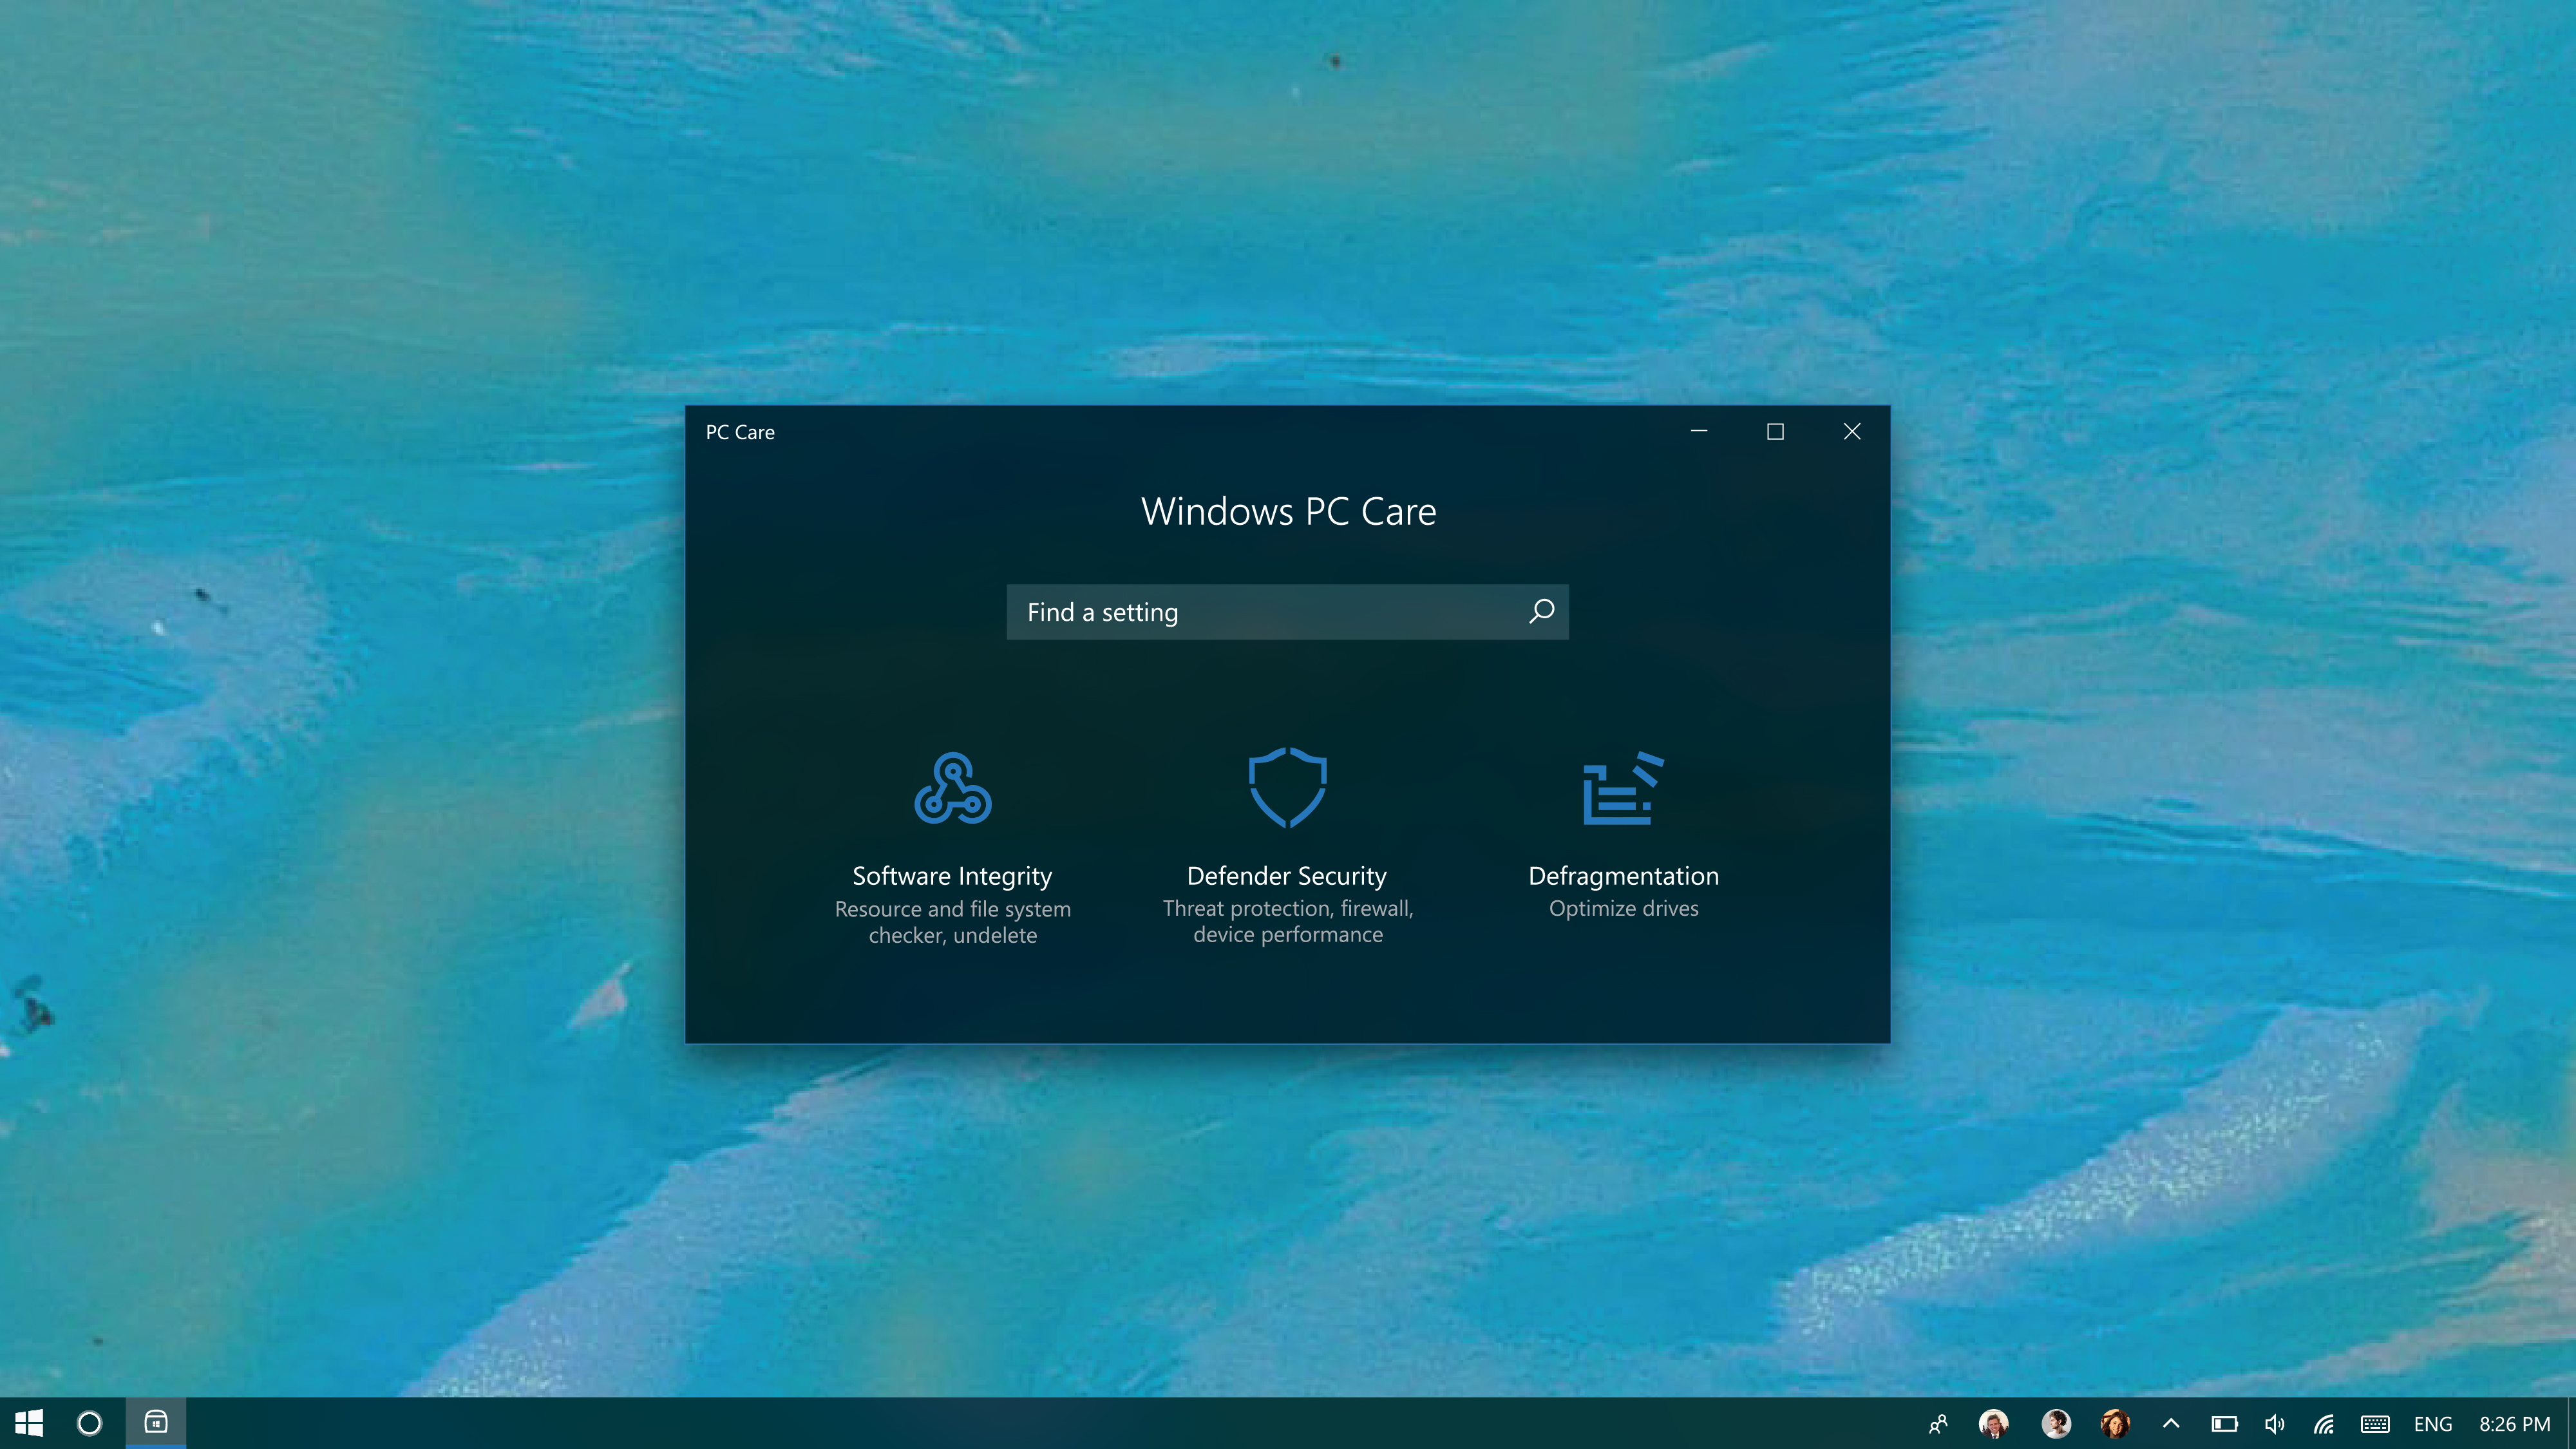Viewport: 2576px width, 1449px height.
Task: Open the second pinned contact avatar
Action: click(x=2056, y=1423)
